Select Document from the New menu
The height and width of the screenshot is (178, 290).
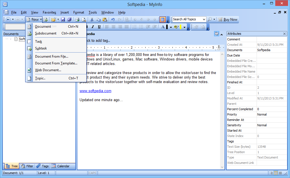pos(56,27)
